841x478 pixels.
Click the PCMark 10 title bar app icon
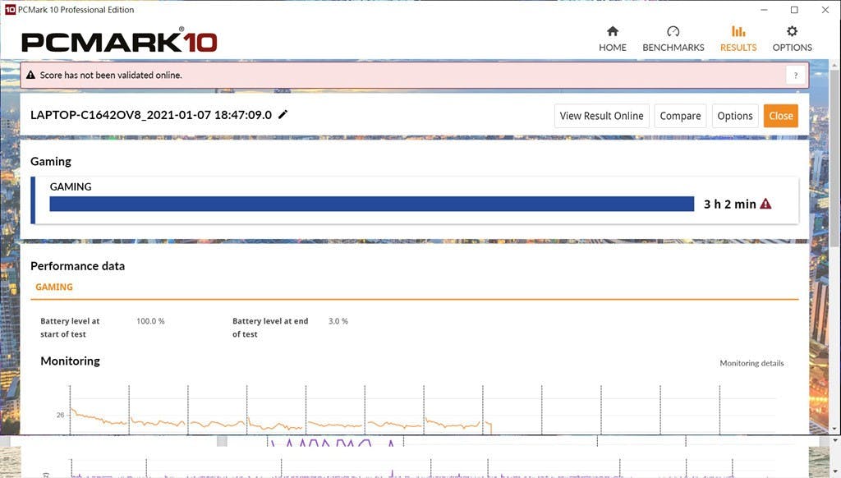click(x=10, y=10)
